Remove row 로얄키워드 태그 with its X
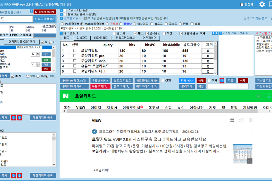The height and width of the screenshot is (181, 272). coord(208,71)
